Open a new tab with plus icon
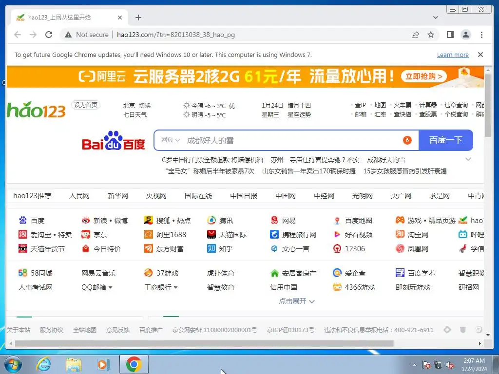Screen dimensions: 499x374 pos(138,18)
